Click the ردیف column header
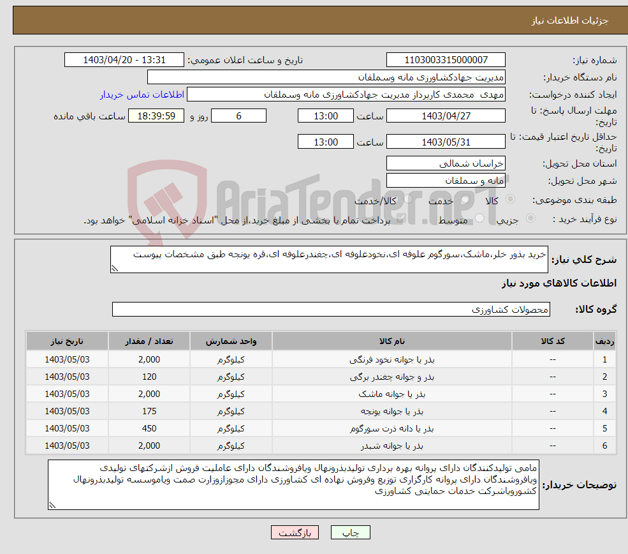Viewport: 628px width, 554px height. 605,341
